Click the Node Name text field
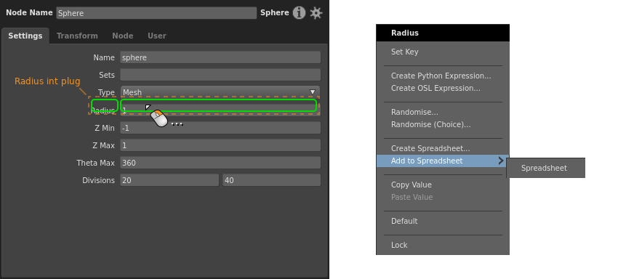The image size is (618, 279). pos(156,13)
